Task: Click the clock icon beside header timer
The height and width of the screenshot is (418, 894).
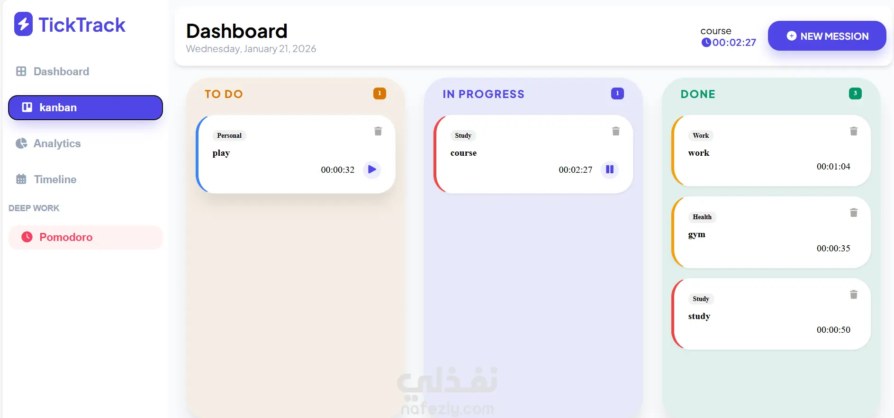Action: coord(706,43)
